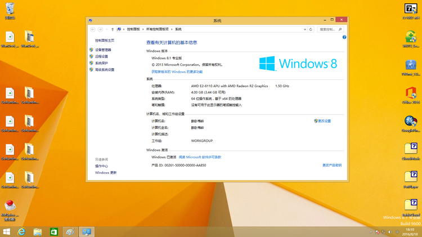The width and height of the screenshot is (422, 237).
Task: Open 远程设置 in sidebar
Action: pyautogui.click(x=101, y=56)
